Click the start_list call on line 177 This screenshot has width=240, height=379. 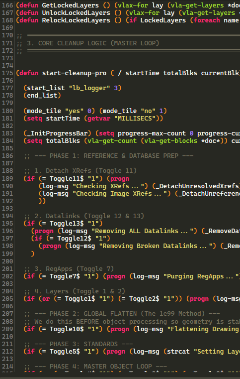click(x=46, y=88)
